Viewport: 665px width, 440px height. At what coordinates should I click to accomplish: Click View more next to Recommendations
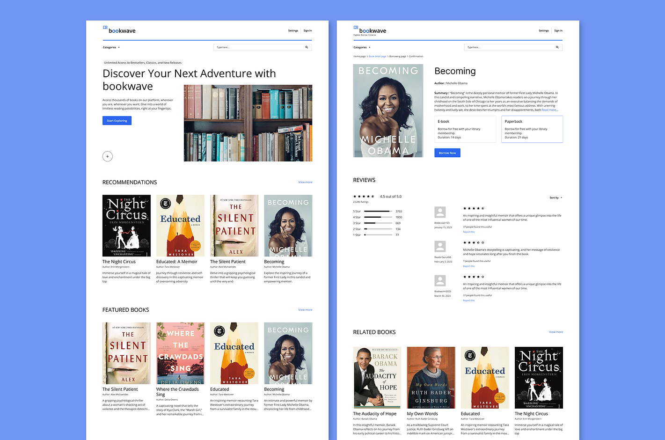(x=305, y=182)
